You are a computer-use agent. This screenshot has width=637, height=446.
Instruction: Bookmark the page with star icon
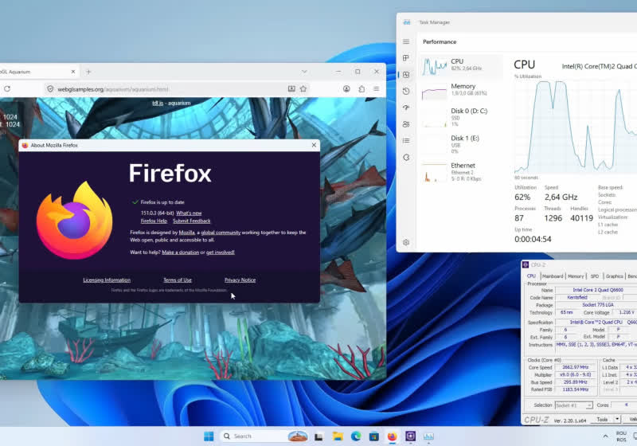coord(303,88)
